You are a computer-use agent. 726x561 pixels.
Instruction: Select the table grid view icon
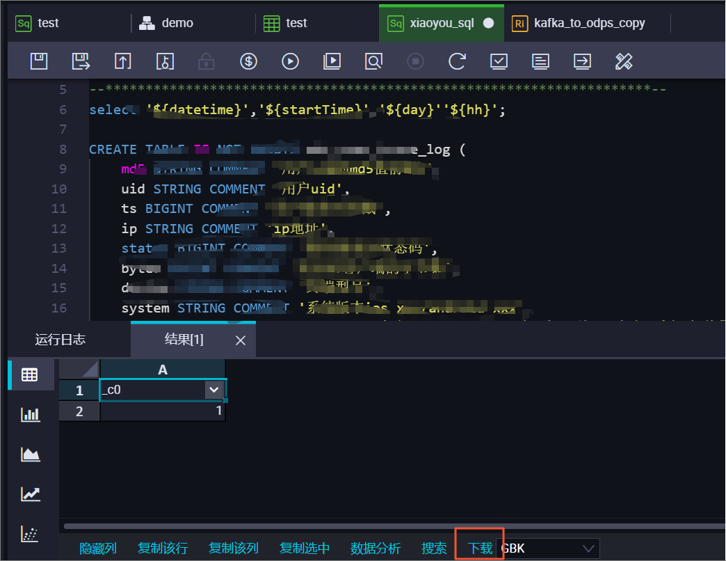click(x=30, y=375)
